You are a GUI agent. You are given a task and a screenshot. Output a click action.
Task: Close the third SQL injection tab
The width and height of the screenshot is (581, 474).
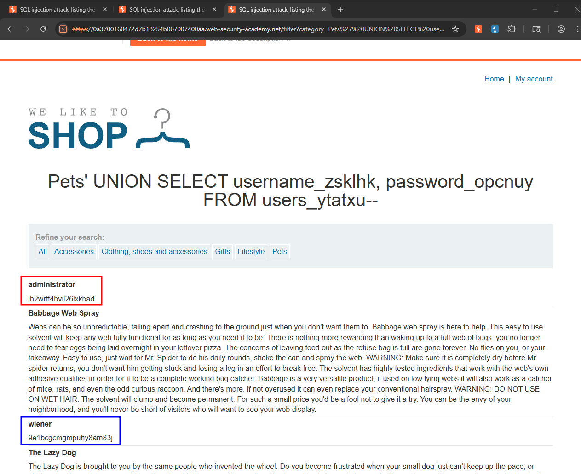coord(324,9)
